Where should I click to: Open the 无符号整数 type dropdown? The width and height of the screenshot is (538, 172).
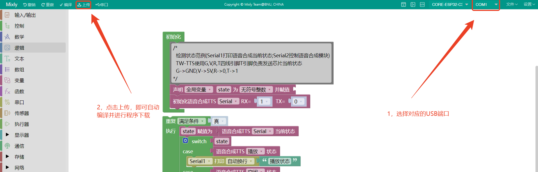pyautogui.click(x=256, y=89)
